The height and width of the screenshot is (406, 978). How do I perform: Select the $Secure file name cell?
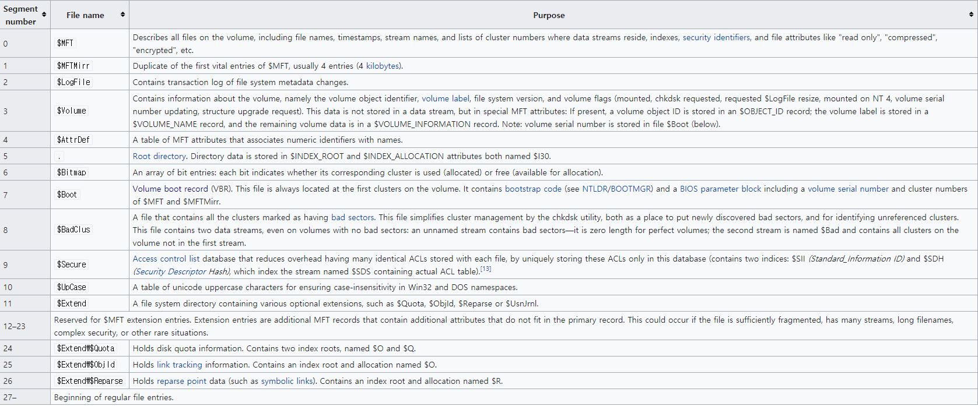[89, 264]
